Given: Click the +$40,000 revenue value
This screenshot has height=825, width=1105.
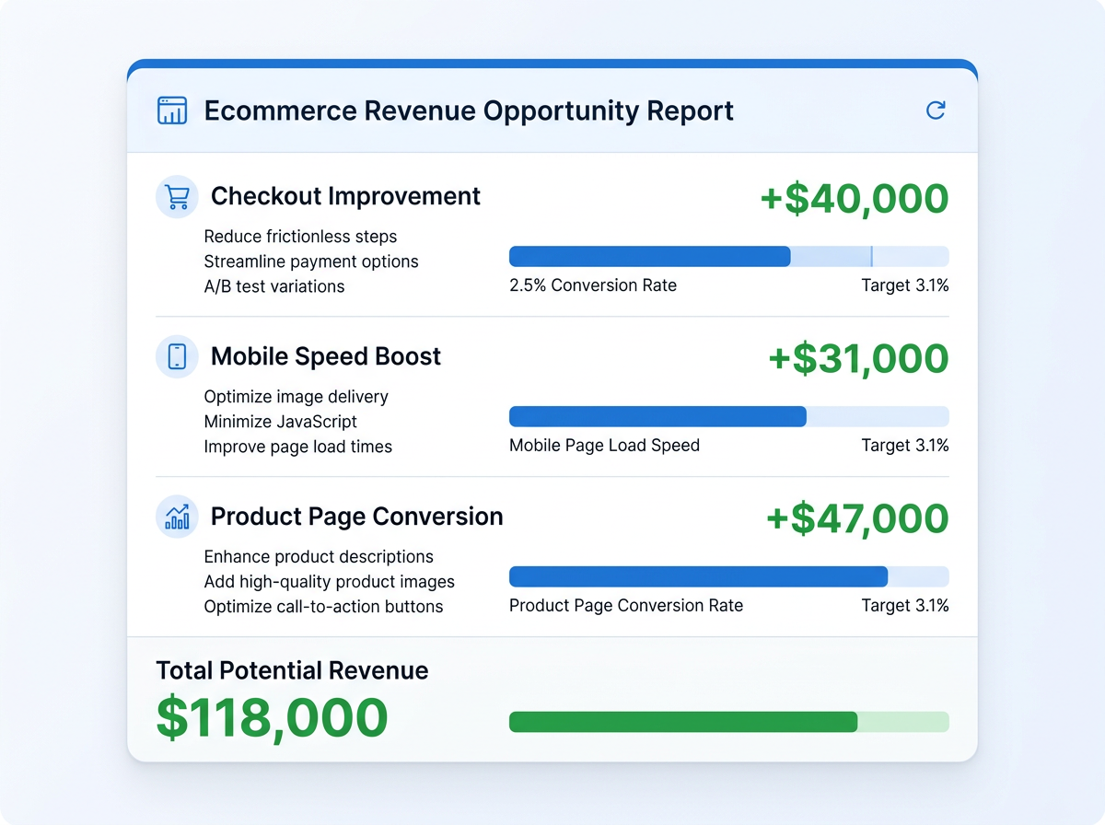Looking at the screenshot, I should (855, 199).
